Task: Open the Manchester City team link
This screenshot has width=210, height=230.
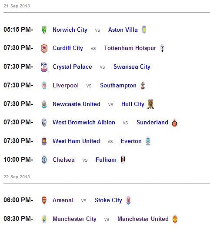Action: click(74, 219)
